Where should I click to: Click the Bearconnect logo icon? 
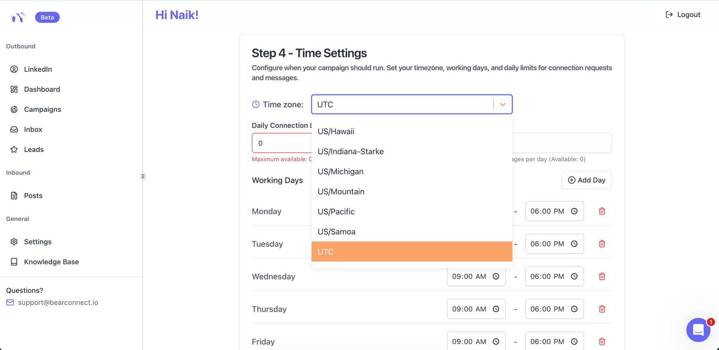pyautogui.click(x=18, y=17)
